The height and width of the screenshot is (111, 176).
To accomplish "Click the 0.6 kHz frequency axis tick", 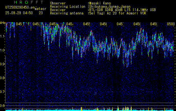I will point(3,106).
